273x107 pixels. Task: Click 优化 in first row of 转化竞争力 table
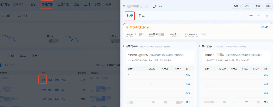(x=266, y=75)
